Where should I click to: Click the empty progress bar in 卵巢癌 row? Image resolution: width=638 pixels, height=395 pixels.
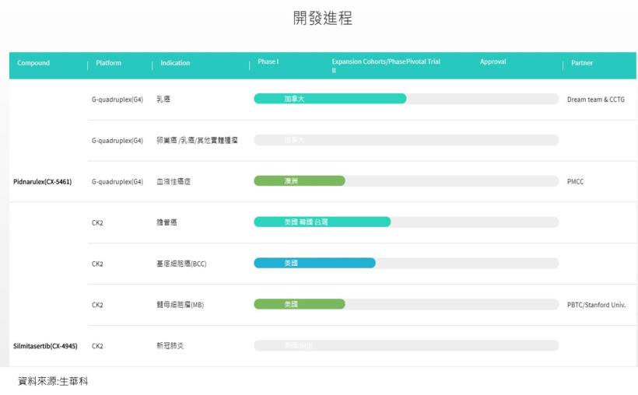(406, 140)
